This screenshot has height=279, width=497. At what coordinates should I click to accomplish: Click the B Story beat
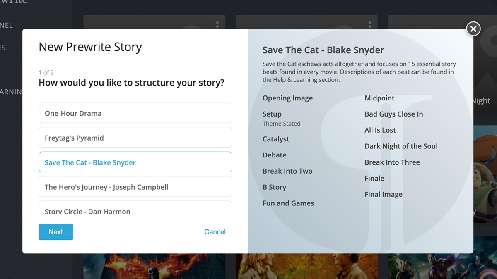[x=275, y=187]
